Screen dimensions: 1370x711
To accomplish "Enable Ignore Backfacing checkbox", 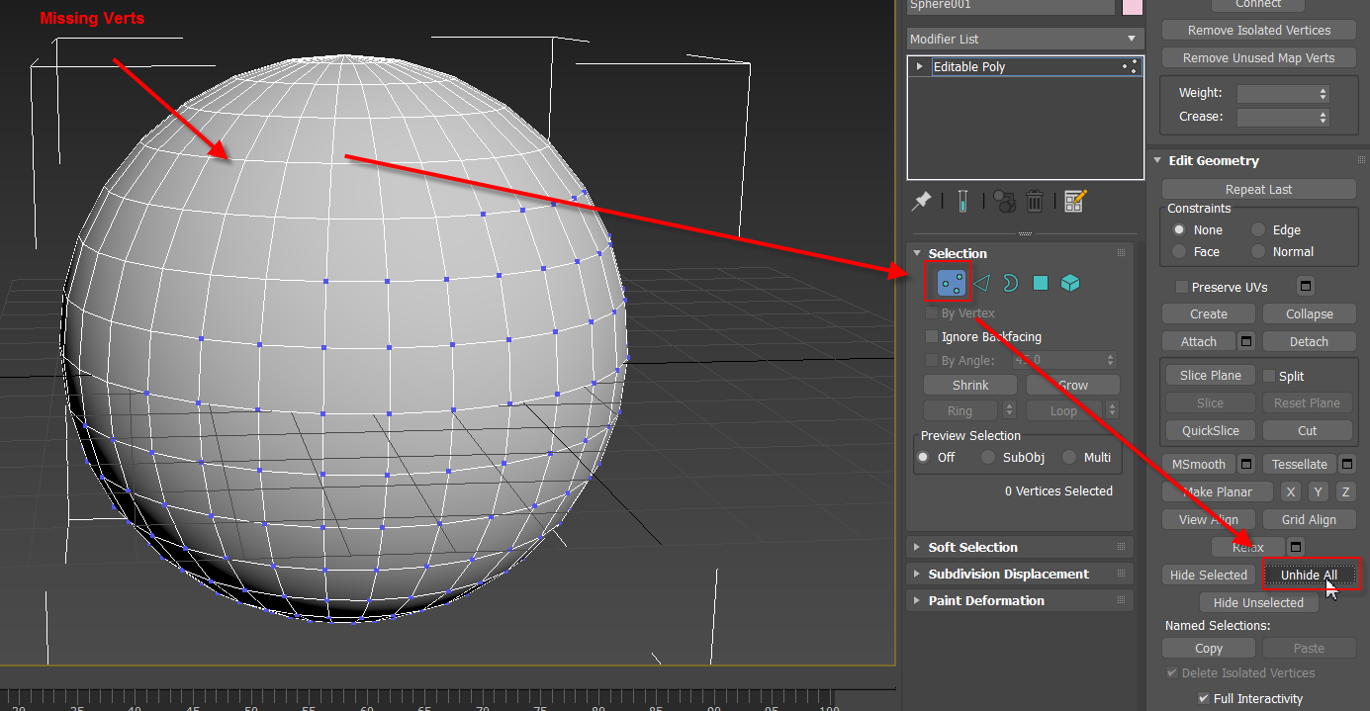I will (931, 337).
